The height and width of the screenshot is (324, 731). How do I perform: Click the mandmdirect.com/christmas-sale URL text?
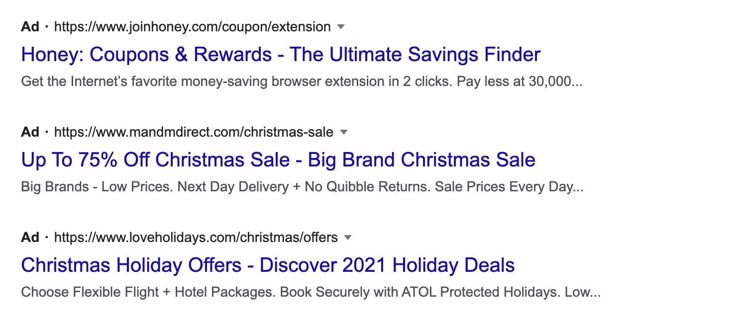(194, 132)
